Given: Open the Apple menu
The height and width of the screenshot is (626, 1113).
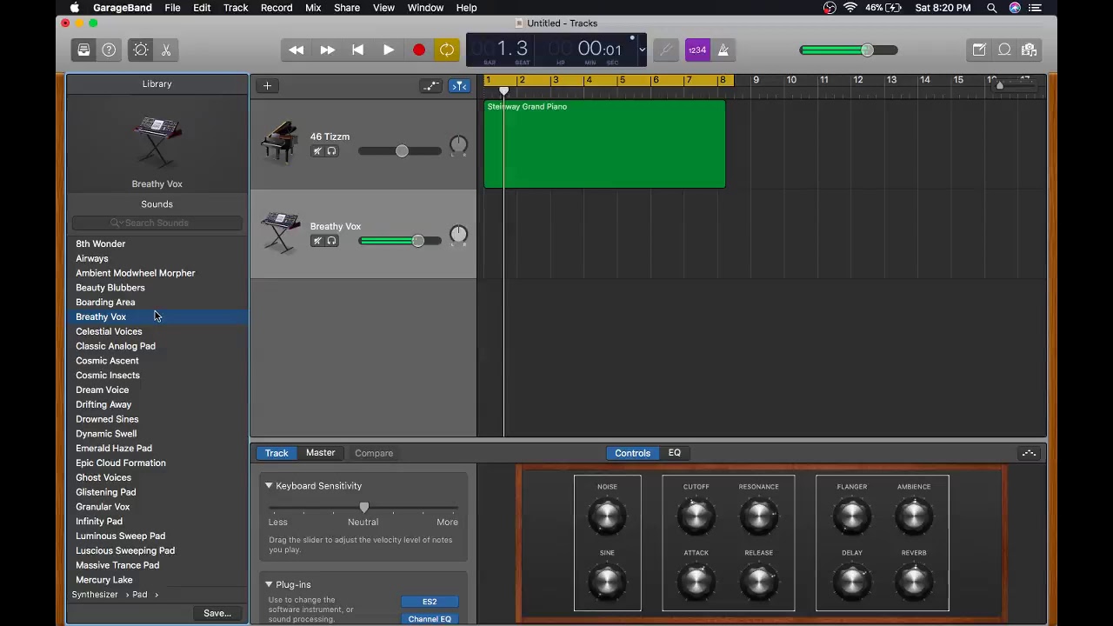Looking at the screenshot, I should [x=75, y=8].
